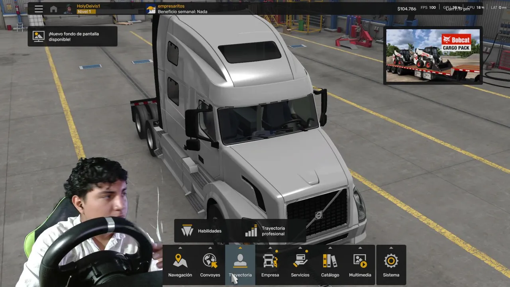Open the Bobcat Cargo Pack advertisement
This screenshot has width=510, height=287.
pos(433,55)
